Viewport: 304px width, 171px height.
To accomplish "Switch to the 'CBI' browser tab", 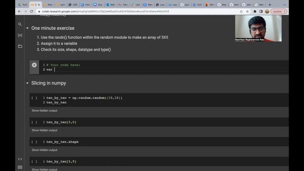I will pos(73,5).
